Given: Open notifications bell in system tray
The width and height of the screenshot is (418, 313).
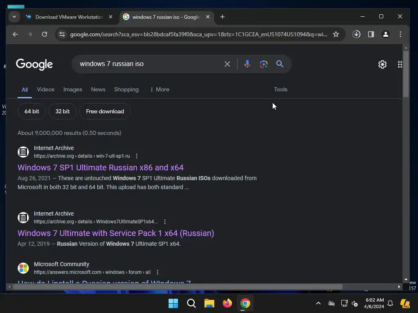Looking at the screenshot, I should (x=390, y=303).
